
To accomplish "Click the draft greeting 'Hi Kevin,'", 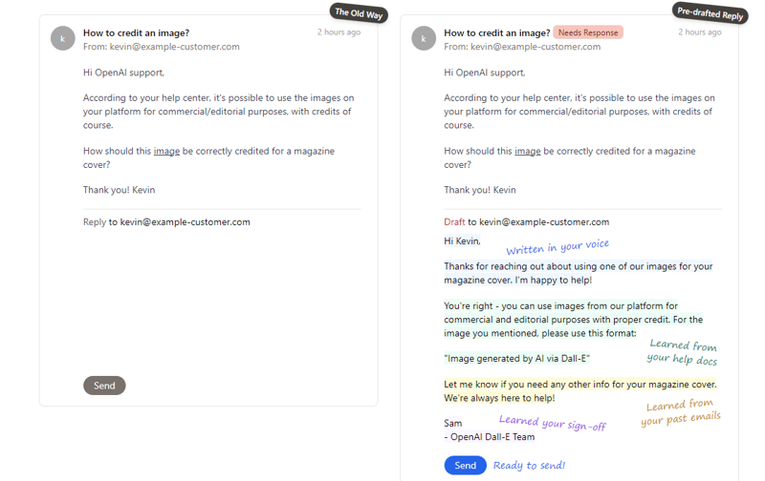I will (462, 241).
